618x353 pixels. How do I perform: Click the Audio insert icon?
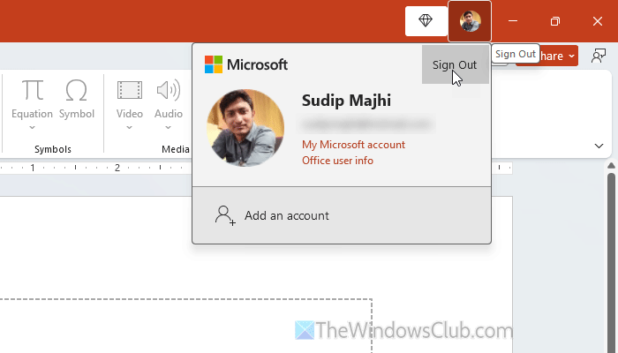tap(169, 90)
